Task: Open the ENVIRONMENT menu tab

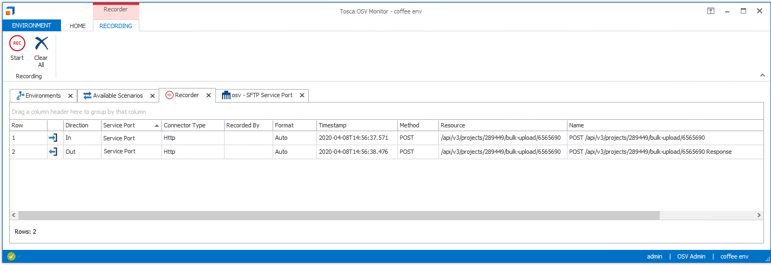Action: click(x=31, y=25)
